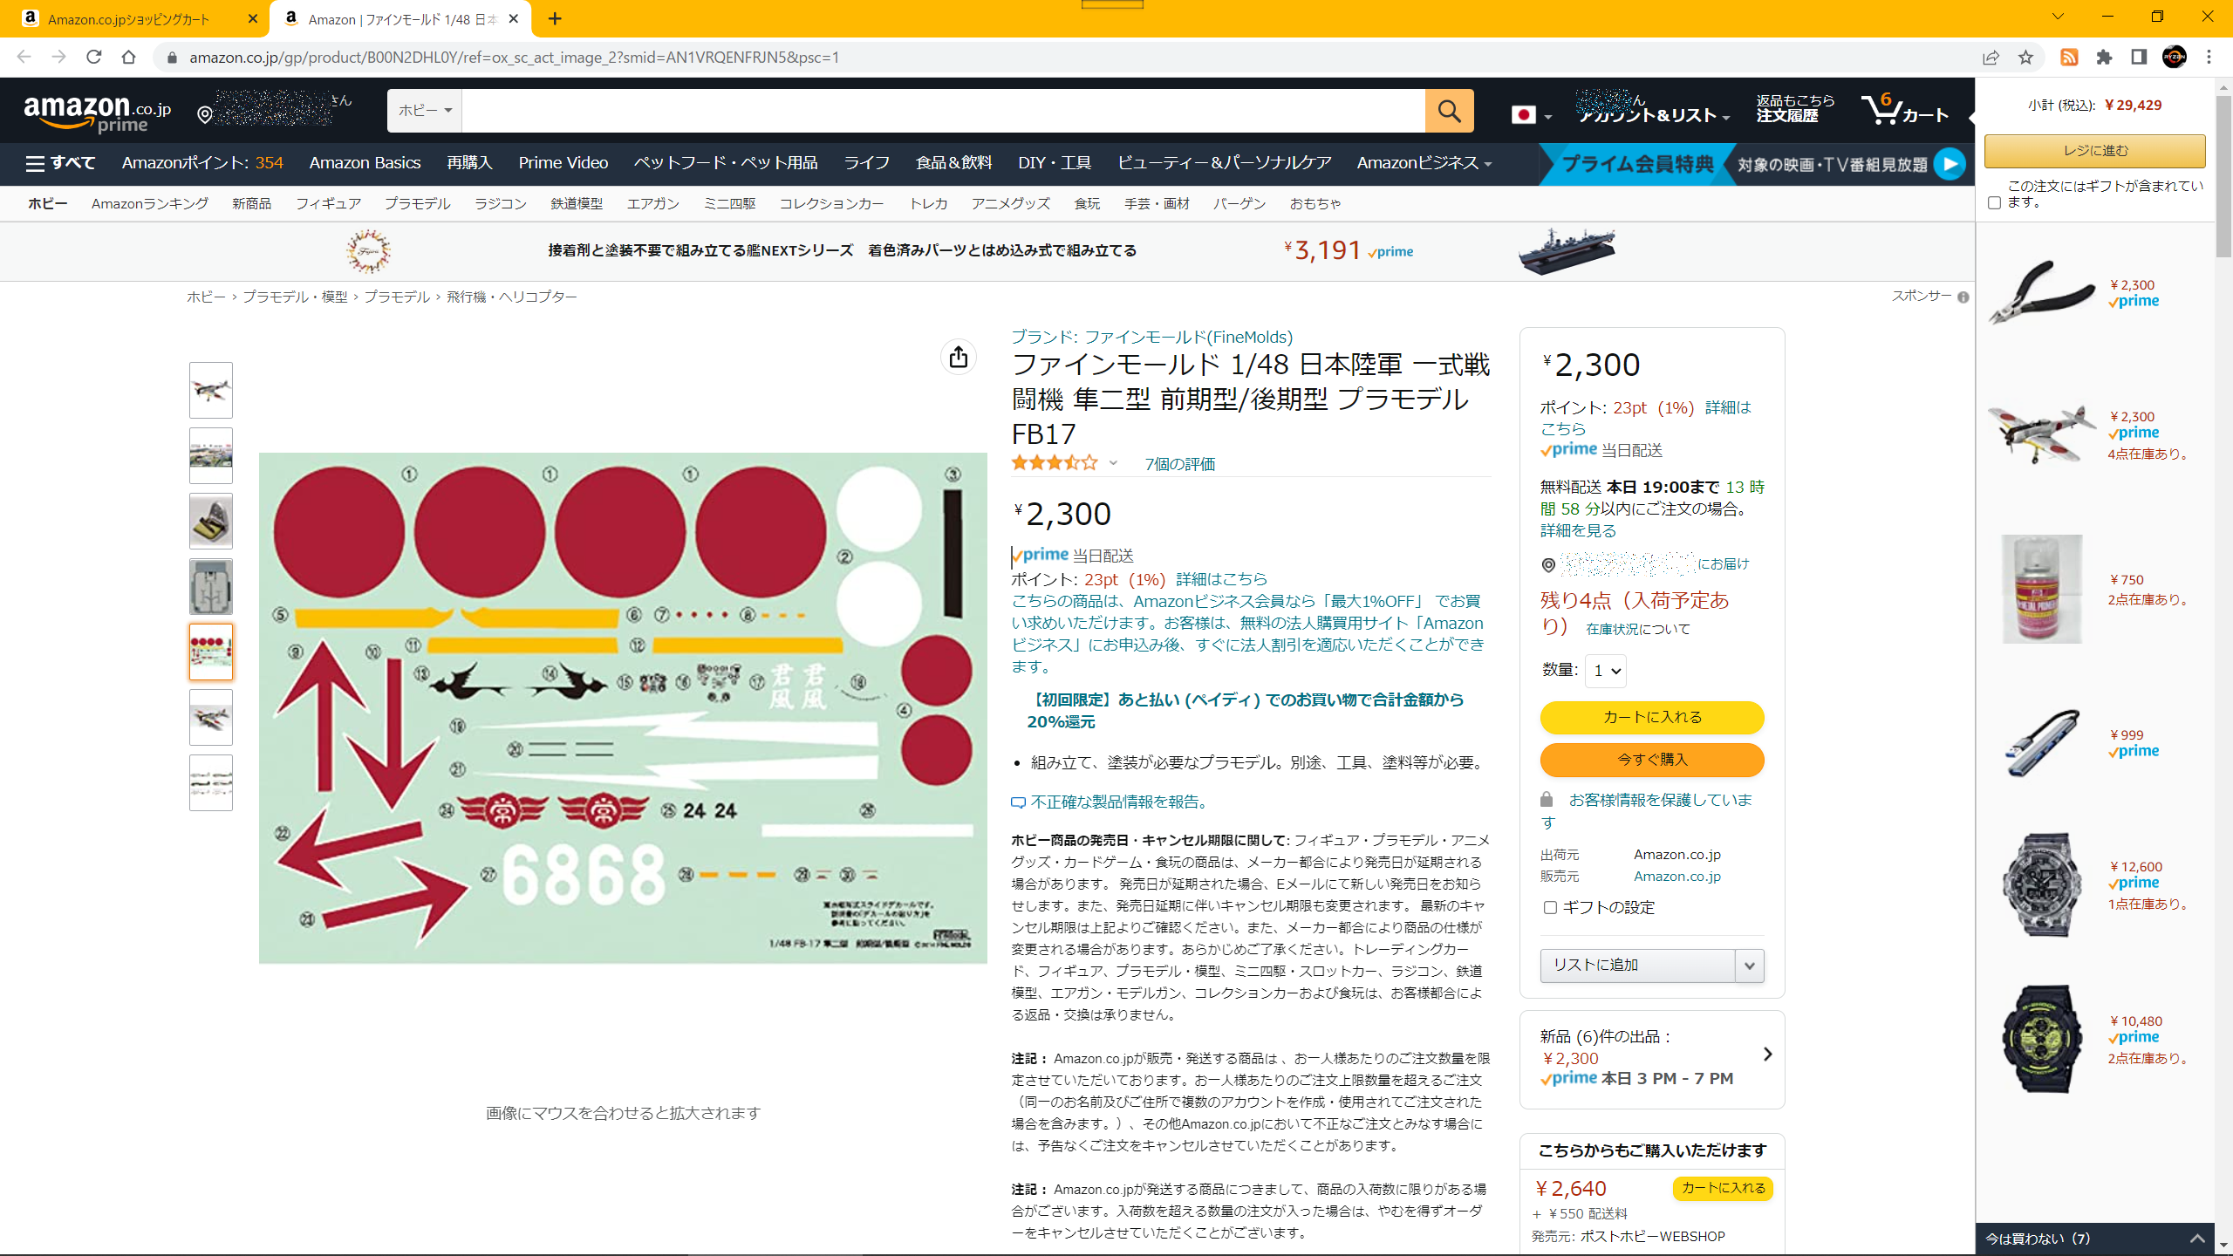Open the browser tab search chevron
The image size is (2233, 1256).
[2058, 17]
